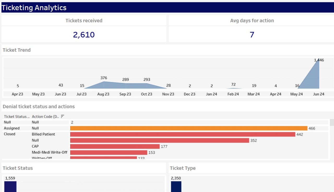Select the Medi-Medi Write-Off bar with 153
This screenshot has width=334, height=192.
109,153
